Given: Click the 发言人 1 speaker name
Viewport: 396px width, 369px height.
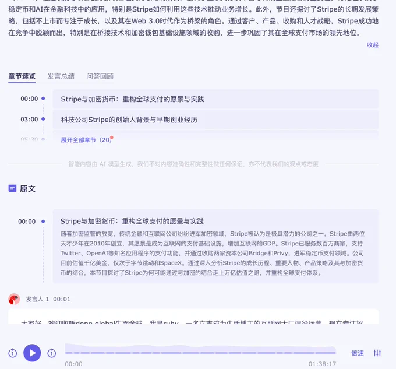Looking at the screenshot, I should click(x=37, y=299).
